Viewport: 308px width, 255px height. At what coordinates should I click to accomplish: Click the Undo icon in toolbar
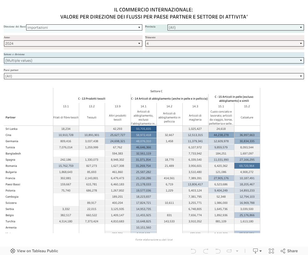(193, 251)
